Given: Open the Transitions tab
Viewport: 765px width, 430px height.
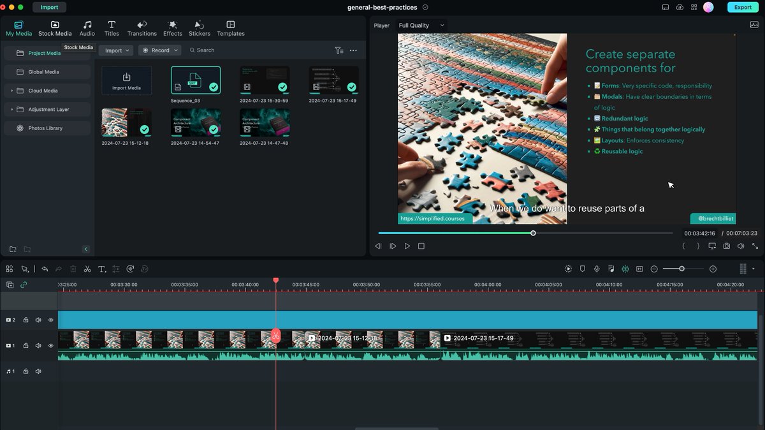Looking at the screenshot, I should [x=142, y=28].
